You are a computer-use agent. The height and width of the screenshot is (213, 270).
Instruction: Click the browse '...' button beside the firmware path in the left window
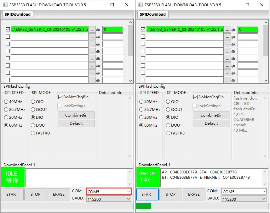pos(92,30)
